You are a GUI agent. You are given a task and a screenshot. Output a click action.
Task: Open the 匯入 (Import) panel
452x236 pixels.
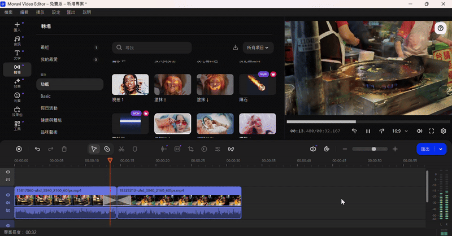(x=17, y=27)
